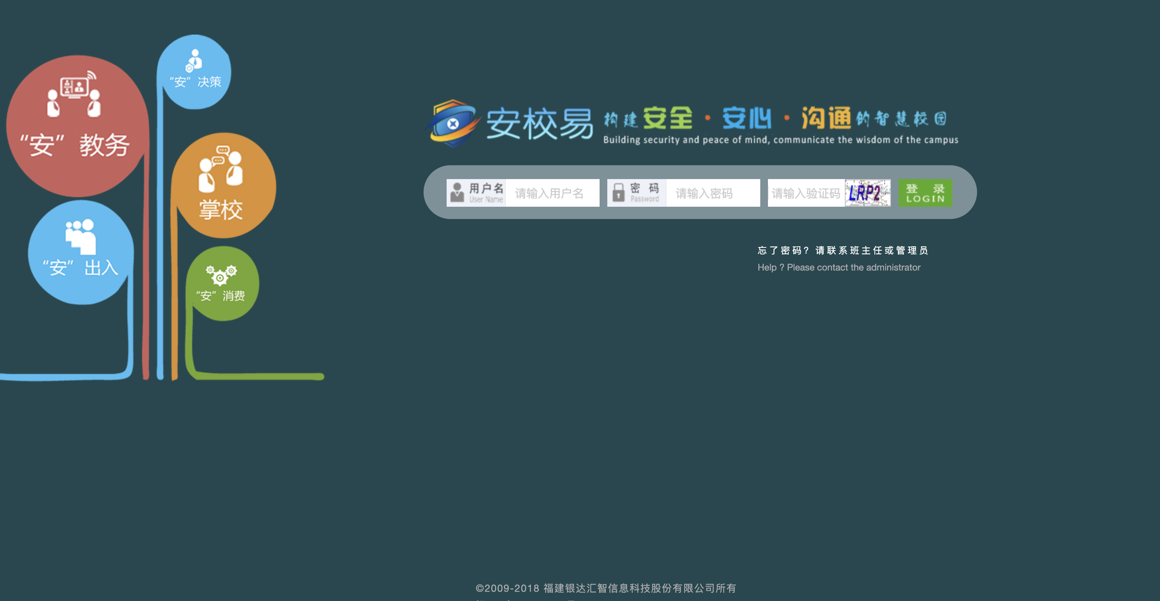Image resolution: width=1160 pixels, height=601 pixels.
Task: Click the blue "安" 出入 circle
Action: coord(80,252)
